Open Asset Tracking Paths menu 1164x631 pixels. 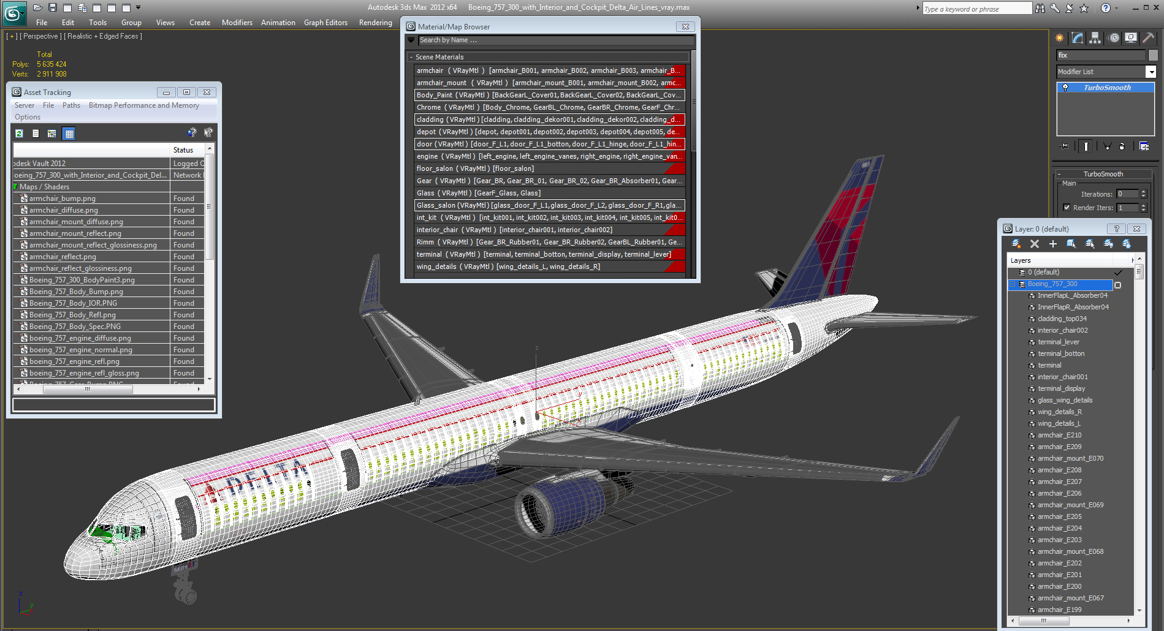[x=71, y=105]
